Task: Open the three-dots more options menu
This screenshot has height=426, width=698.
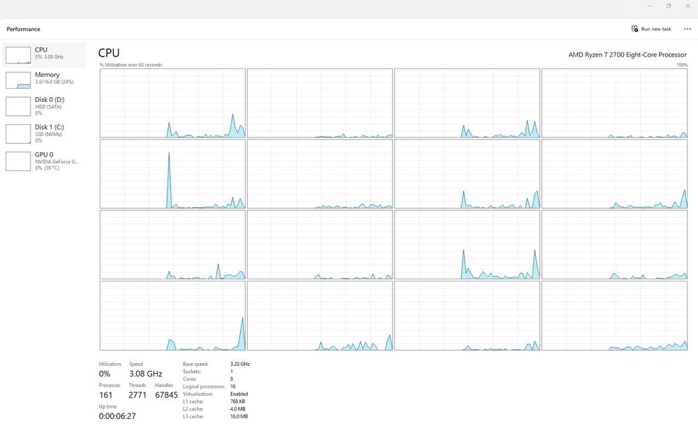Action: click(x=688, y=29)
